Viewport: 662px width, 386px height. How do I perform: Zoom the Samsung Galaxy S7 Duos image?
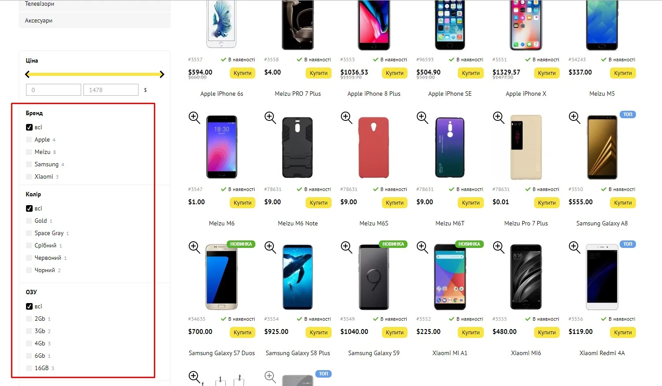(194, 247)
